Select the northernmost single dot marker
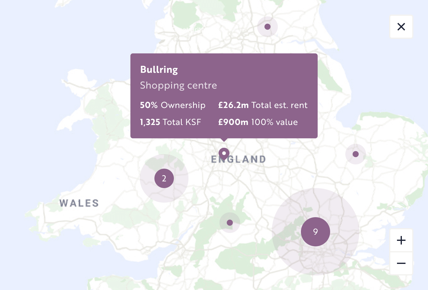 pyautogui.click(x=267, y=27)
